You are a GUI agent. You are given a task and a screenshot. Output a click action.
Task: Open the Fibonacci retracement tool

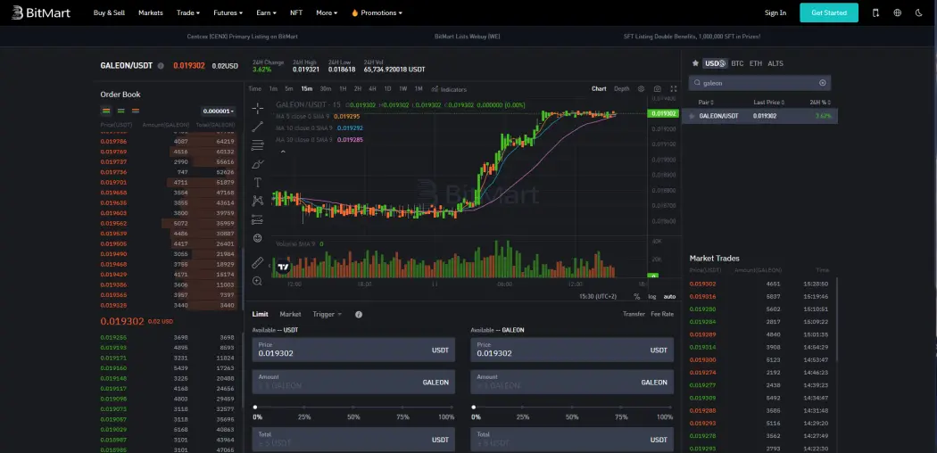click(258, 145)
